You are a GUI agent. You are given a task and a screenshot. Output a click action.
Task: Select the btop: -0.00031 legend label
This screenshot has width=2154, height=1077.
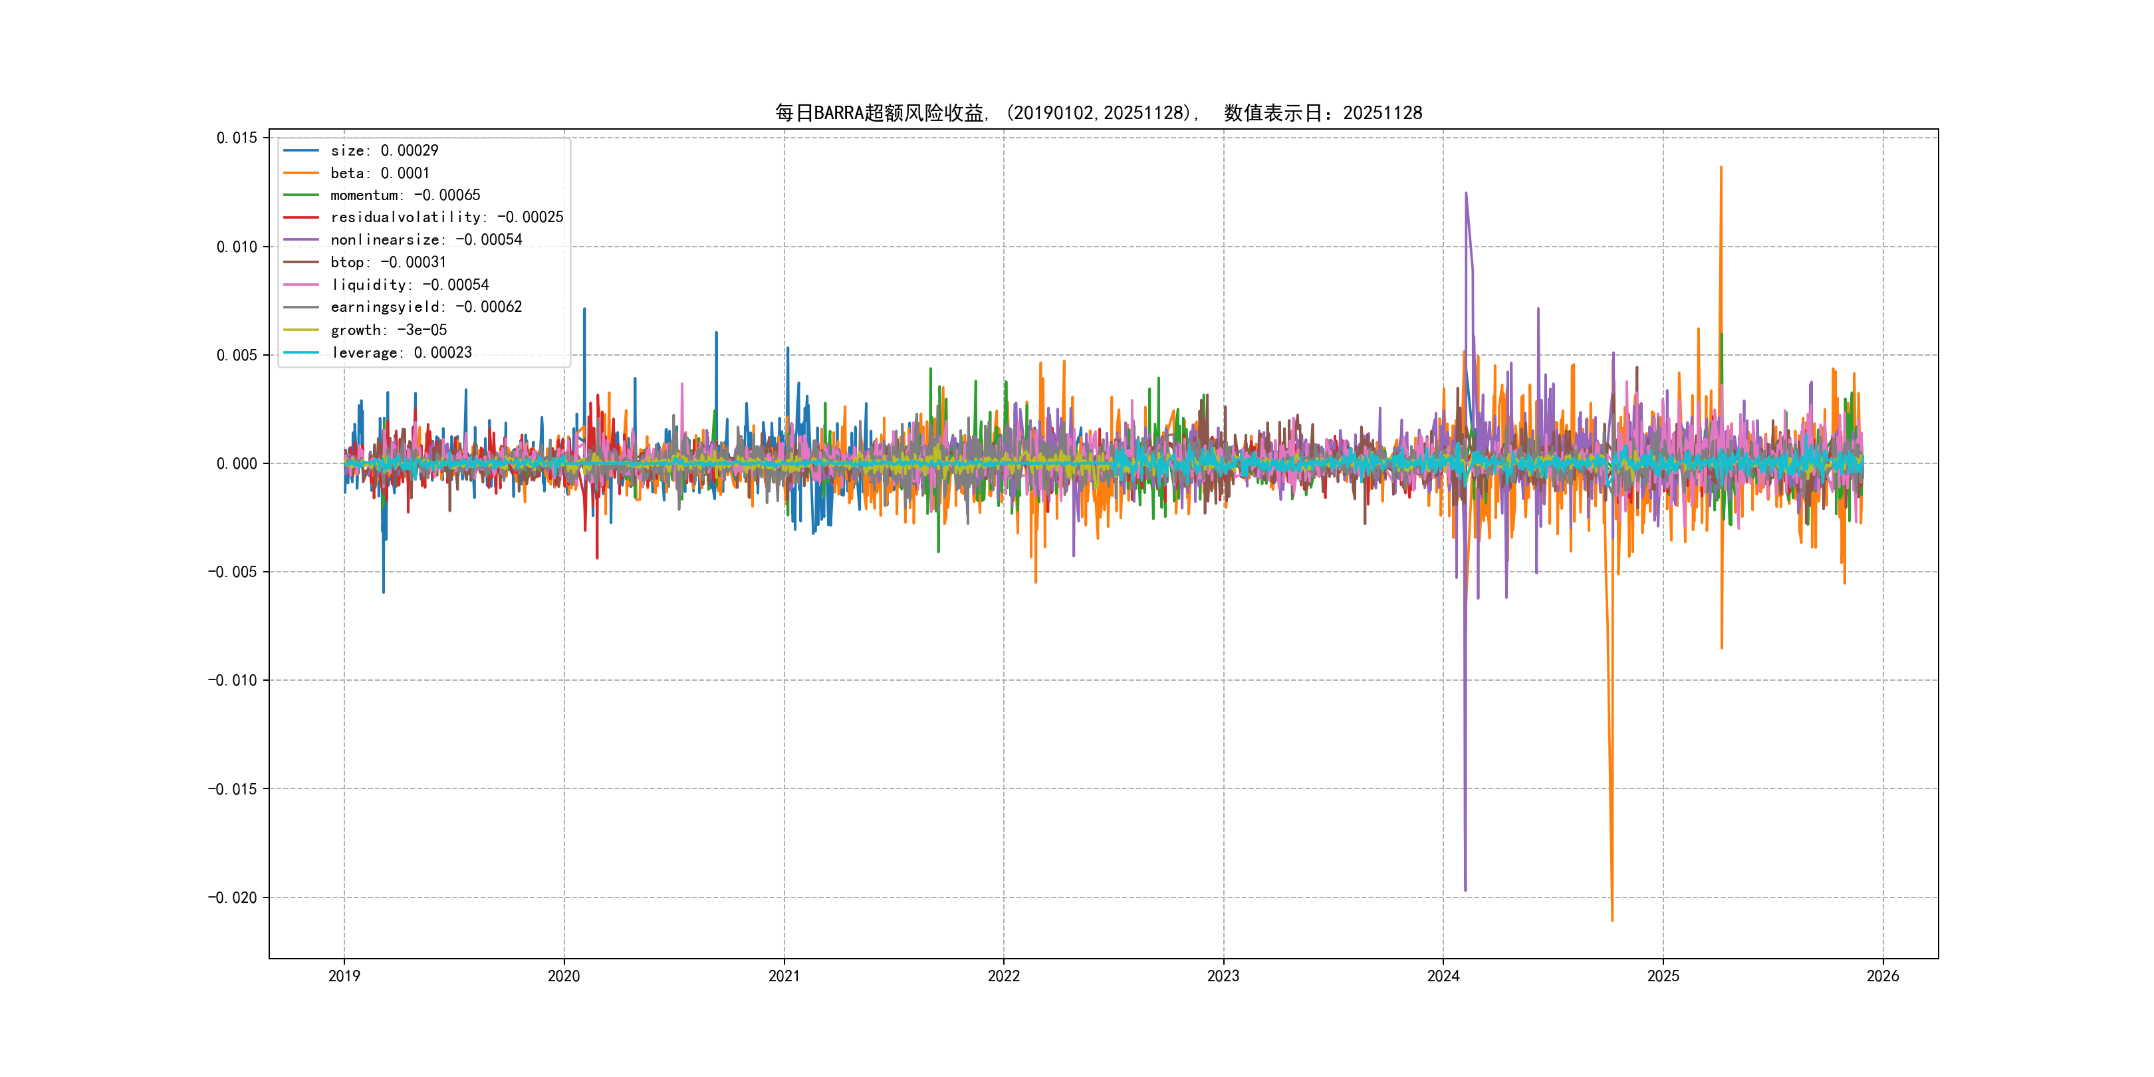pyautogui.click(x=388, y=263)
